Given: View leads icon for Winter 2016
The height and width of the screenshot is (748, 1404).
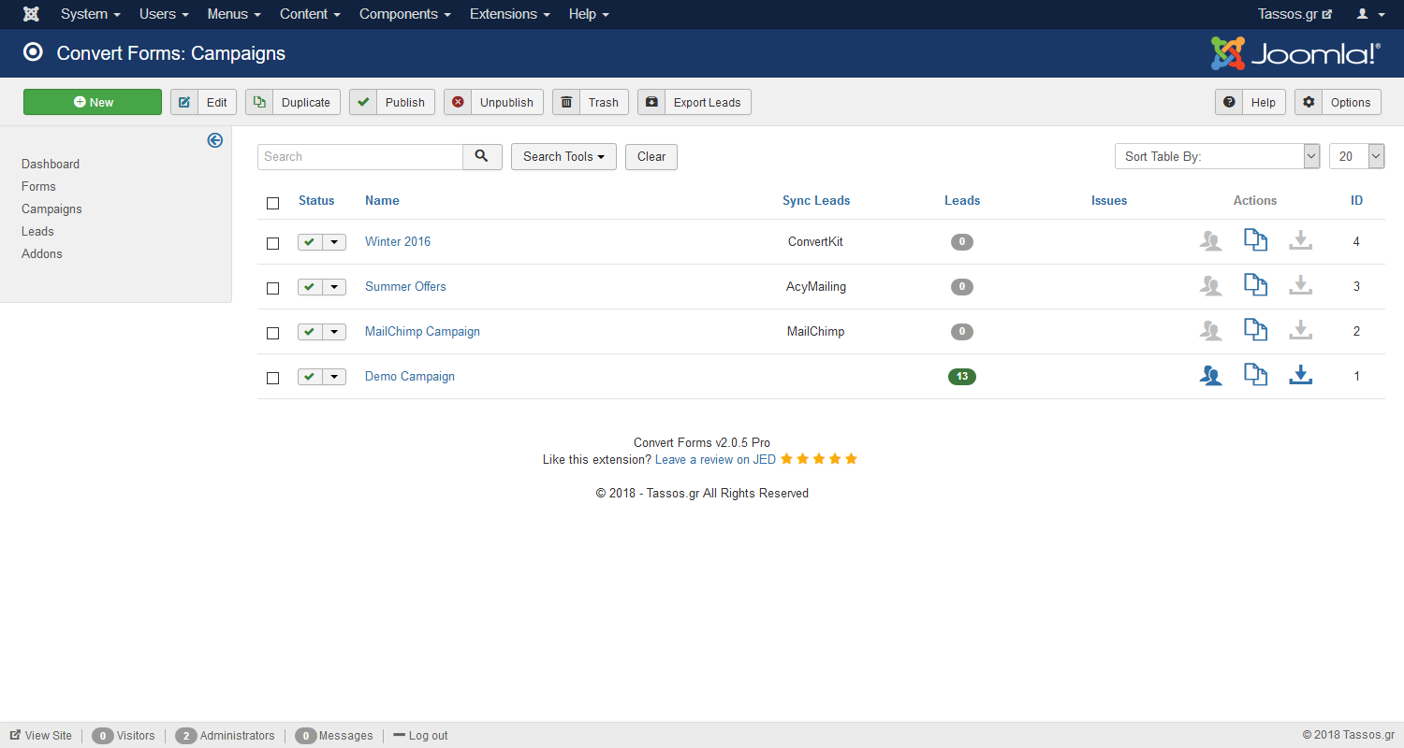Looking at the screenshot, I should (x=1211, y=241).
